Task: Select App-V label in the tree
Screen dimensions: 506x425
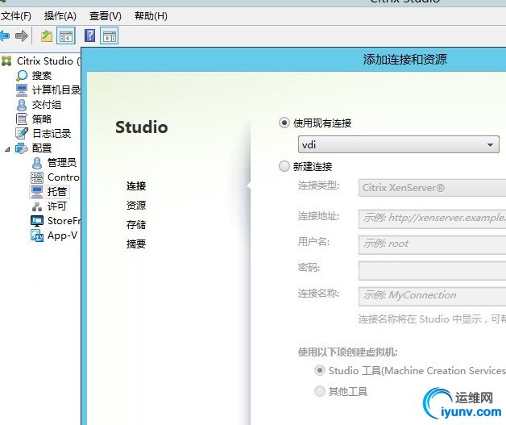Action: [62, 235]
